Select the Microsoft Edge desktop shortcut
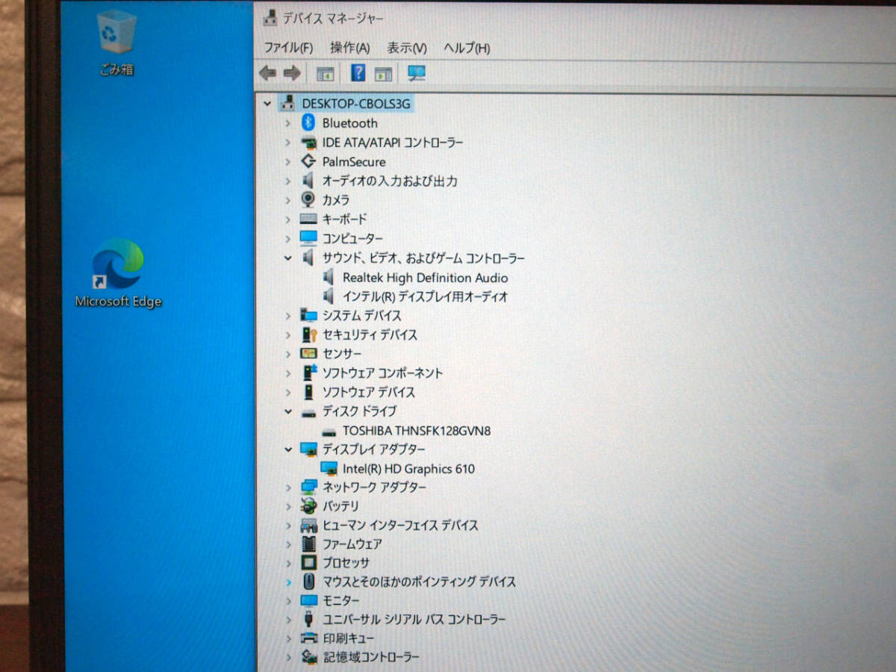896x672 pixels. pyautogui.click(x=118, y=274)
